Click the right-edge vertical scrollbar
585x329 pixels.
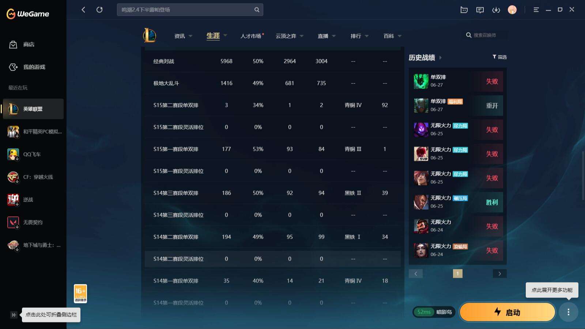tap(583, 176)
